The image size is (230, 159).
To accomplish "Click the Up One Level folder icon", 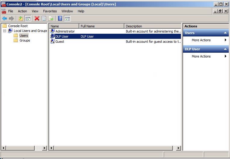I will [x=21, y=18].
